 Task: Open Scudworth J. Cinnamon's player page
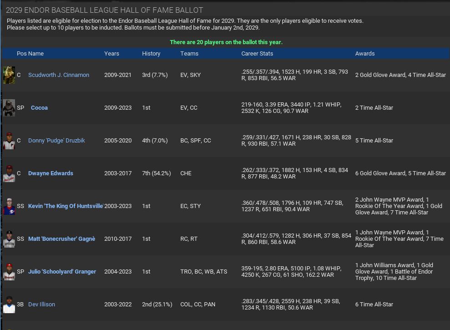(58, 75)
